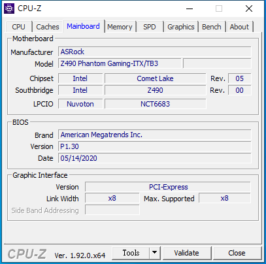The height and width of the screenshot is (264, 266).
Task: Click the Max. Supported value x8
Action: (x=225, y=198)
